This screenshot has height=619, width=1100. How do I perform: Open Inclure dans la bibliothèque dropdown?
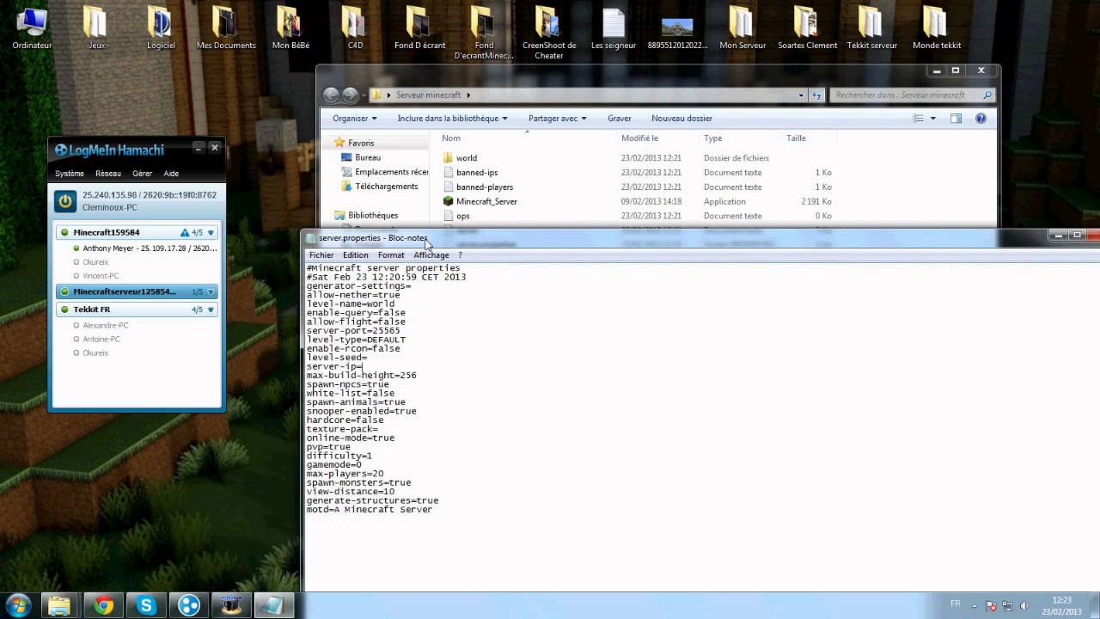point(452,119)
